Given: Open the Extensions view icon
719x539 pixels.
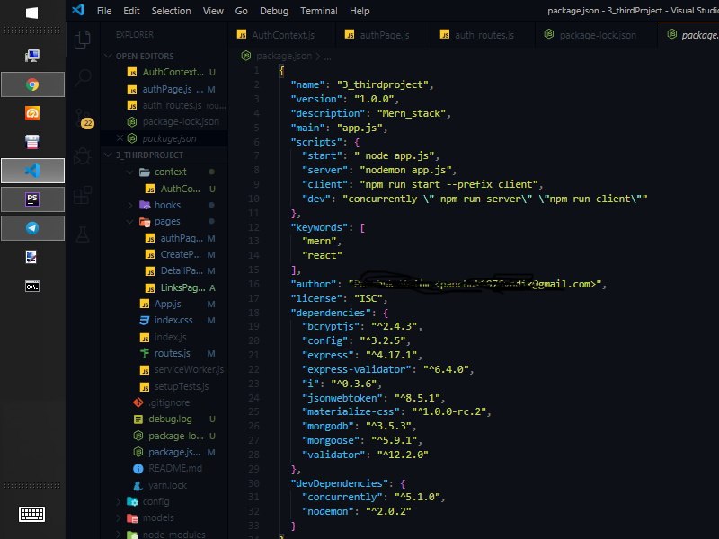Looking at the screenshot, I should click(x=83, y=195).
